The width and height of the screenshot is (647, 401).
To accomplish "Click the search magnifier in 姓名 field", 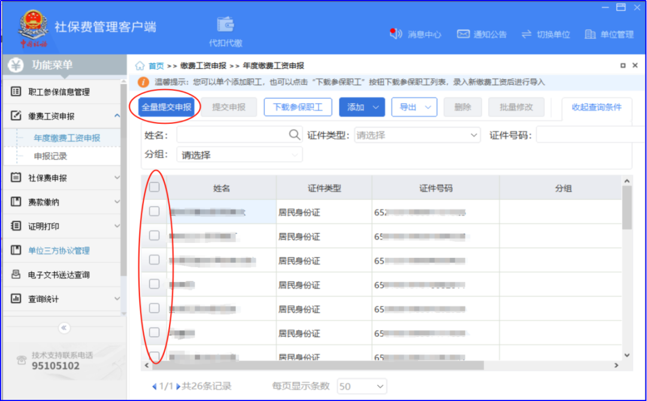I will [294, 135].
